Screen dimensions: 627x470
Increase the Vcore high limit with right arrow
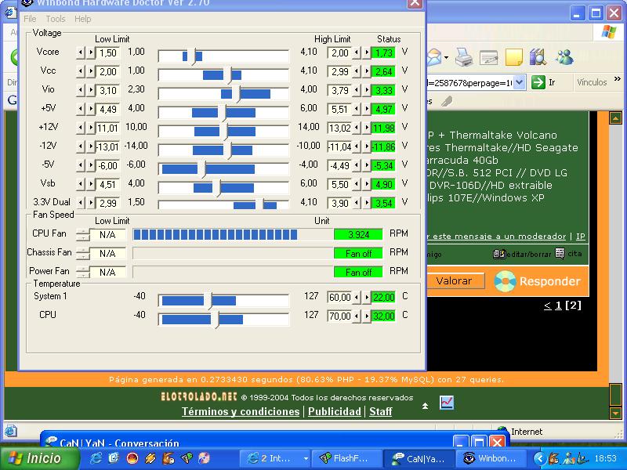pos(366,52)
